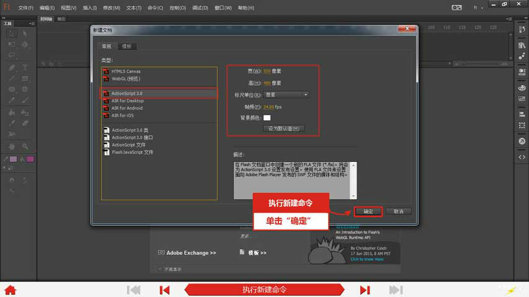Select the Rectangle tool
Viewport: 529px width, 297px height.
pyautogui.click(x=25, y=78)
